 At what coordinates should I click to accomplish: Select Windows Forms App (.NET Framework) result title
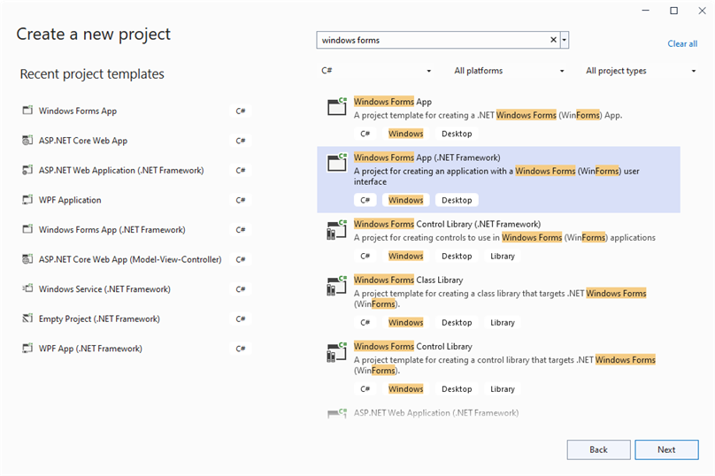click(427, 157)
